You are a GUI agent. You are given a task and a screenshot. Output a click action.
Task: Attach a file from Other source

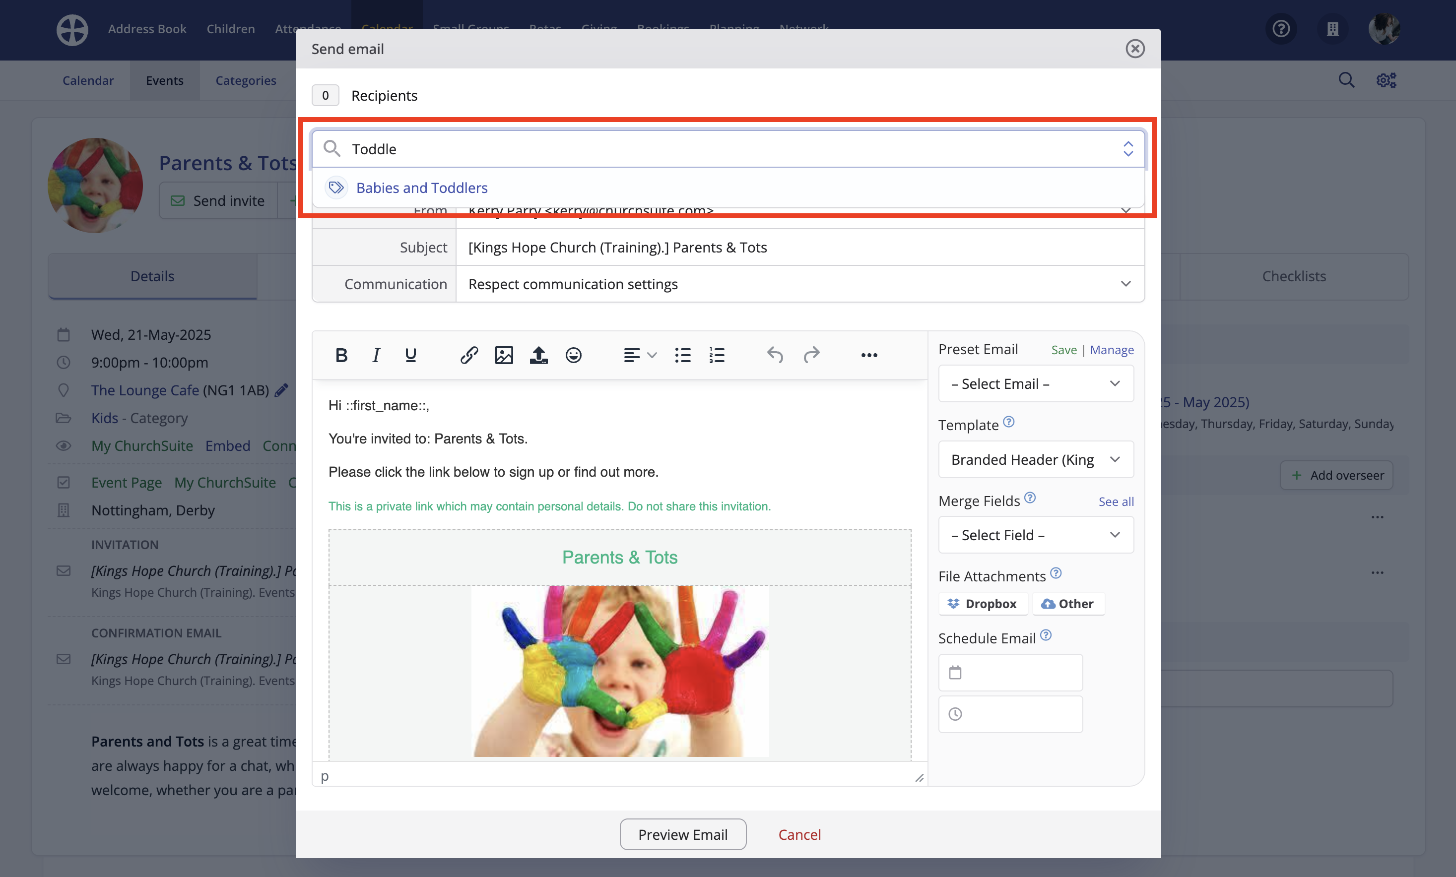pyautogui.click(x=1068, y=604)
